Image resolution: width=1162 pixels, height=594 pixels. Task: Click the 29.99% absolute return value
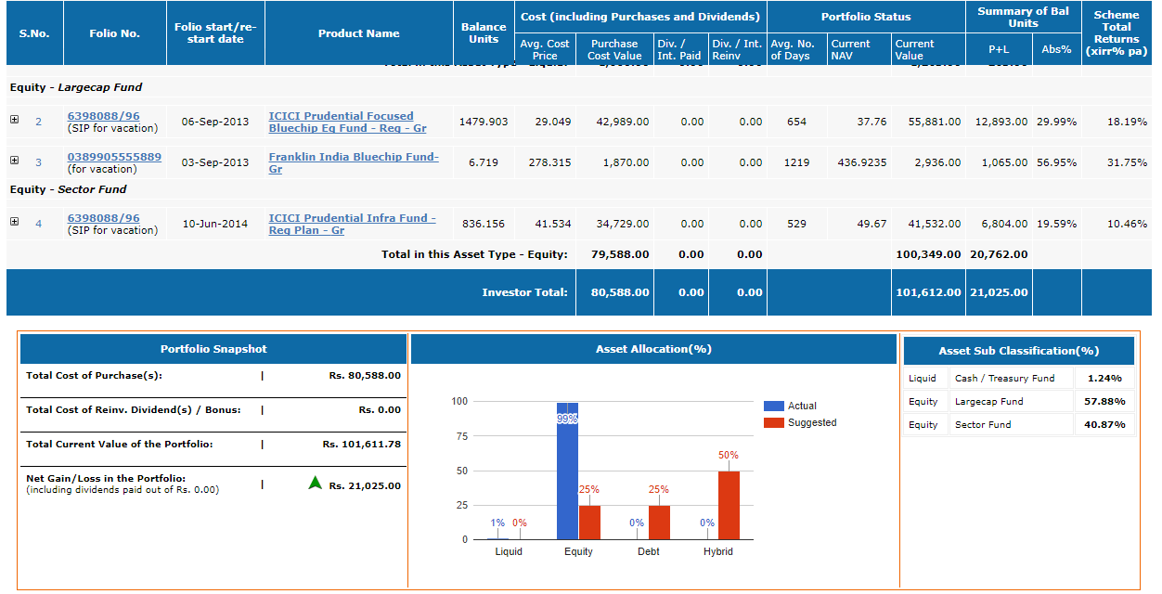pyautogui.click(x=1057, y=122)
